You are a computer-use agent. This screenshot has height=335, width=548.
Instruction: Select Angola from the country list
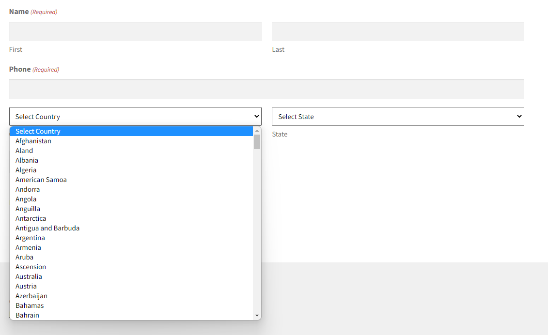tap(131, 199)
